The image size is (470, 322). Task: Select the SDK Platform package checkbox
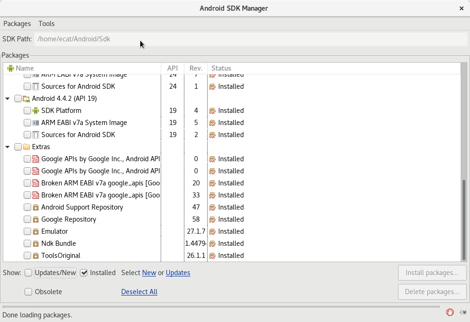(27, 111)
